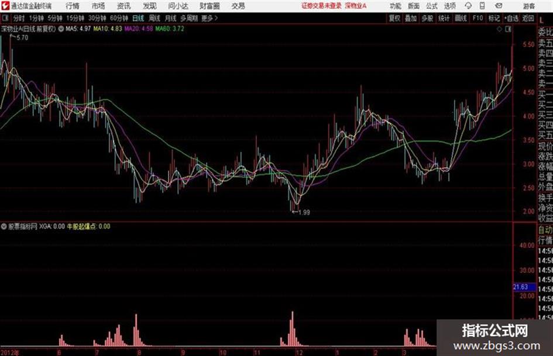The width and height of the screenshot is (553, 356).
Task: Switch to the 60分钟 period tab
Action: (x=119, y=18)
